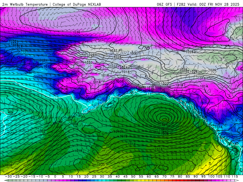The image size is (243, 182).
Task: Click the 85 value on the color scale
Action: (x=188, y=177)
